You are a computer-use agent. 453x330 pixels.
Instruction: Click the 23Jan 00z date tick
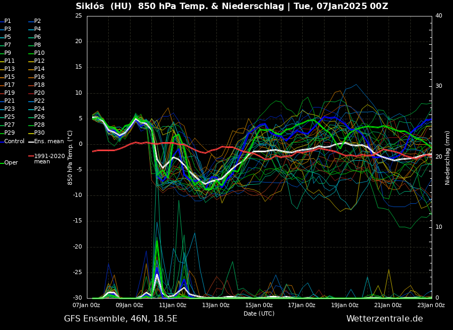(431, 306)
